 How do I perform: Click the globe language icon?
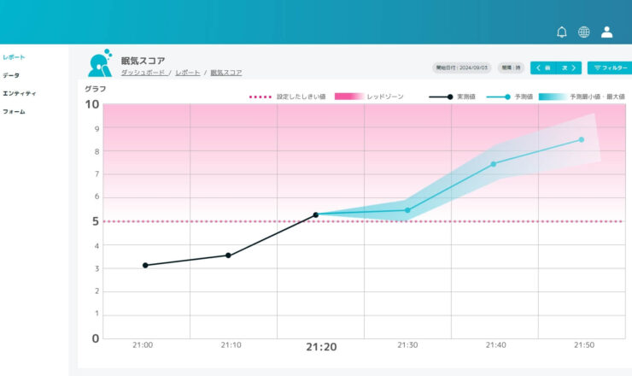click(x=584, y=32)
